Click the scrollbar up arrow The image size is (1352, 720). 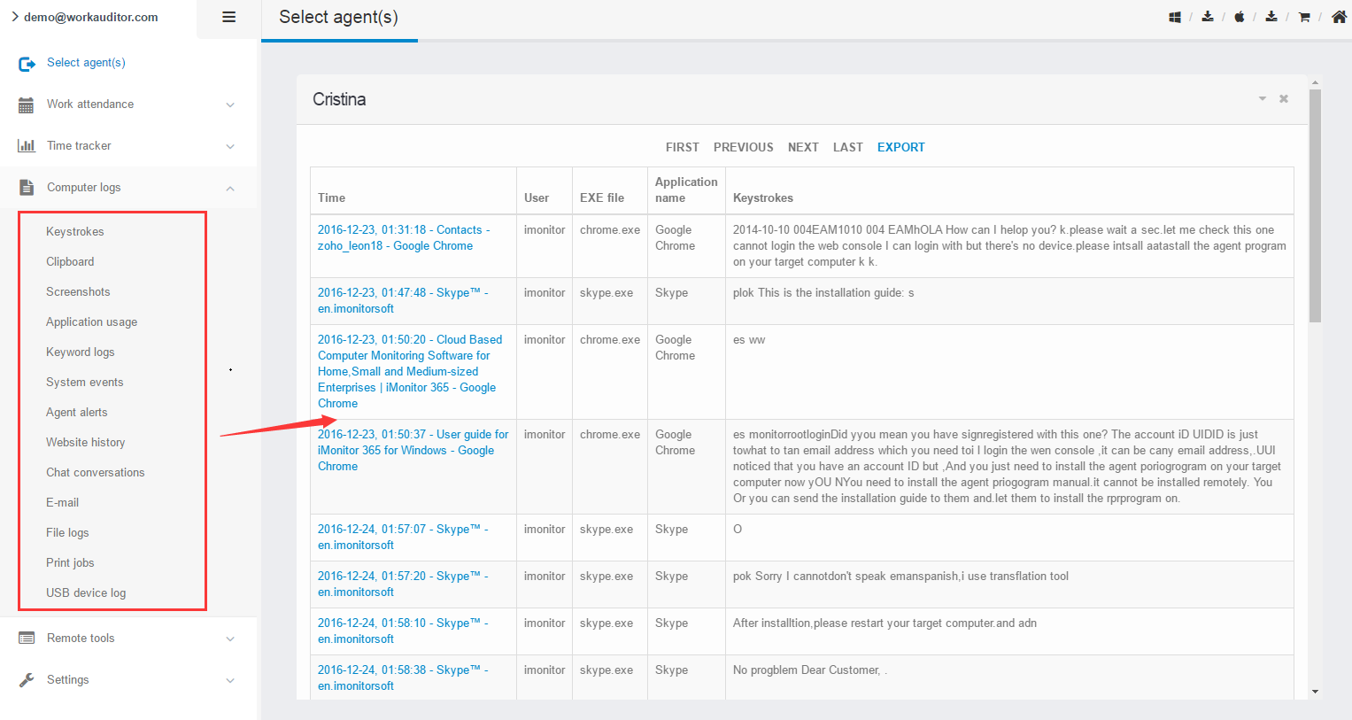tap(1315, 82)
